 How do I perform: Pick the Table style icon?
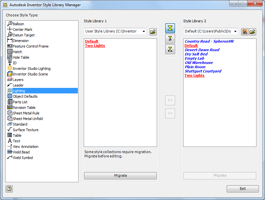[10, 135]
